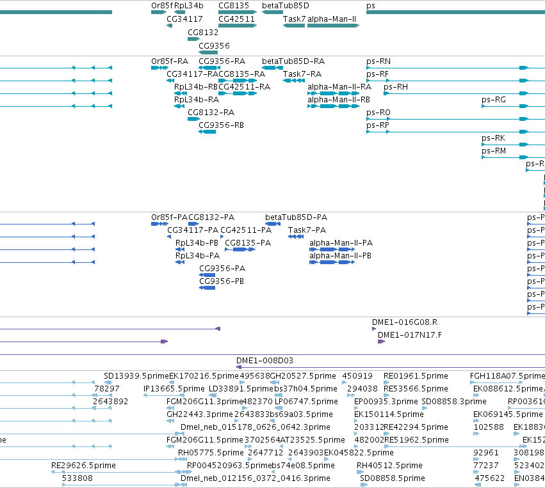Click the RpL34b-RA transcript label
545x488 pixels.
pyautogui.click(x=197, y=100)
